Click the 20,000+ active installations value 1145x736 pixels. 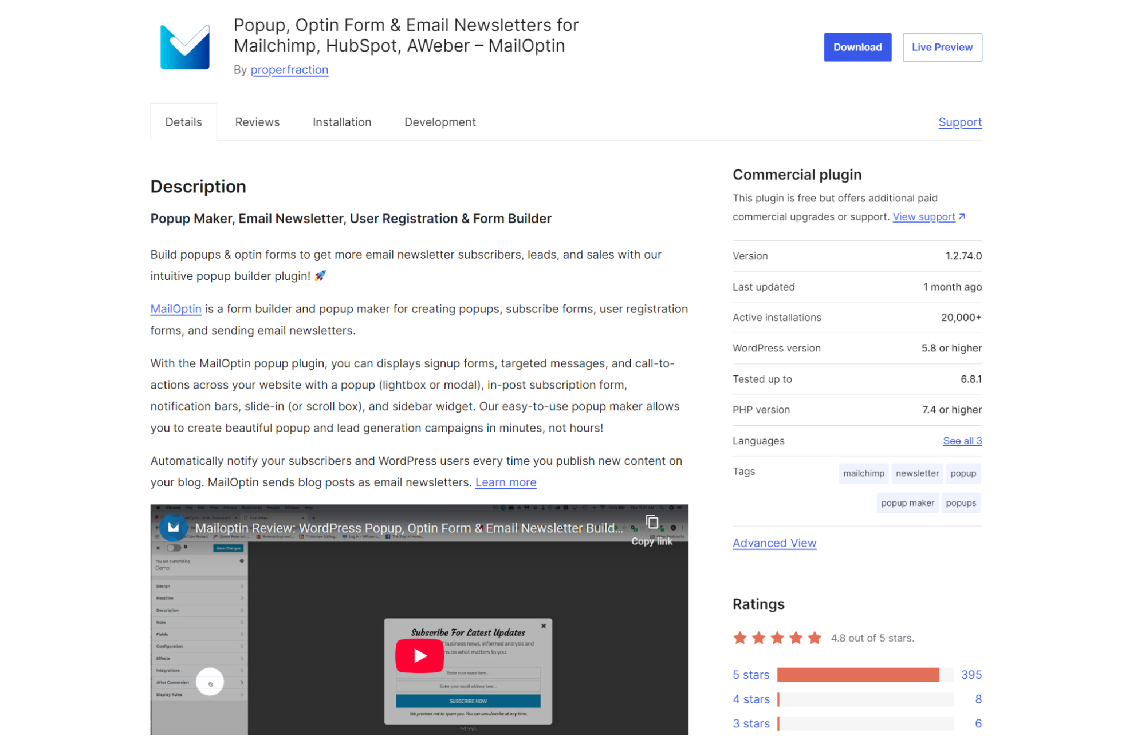[961, 317]
